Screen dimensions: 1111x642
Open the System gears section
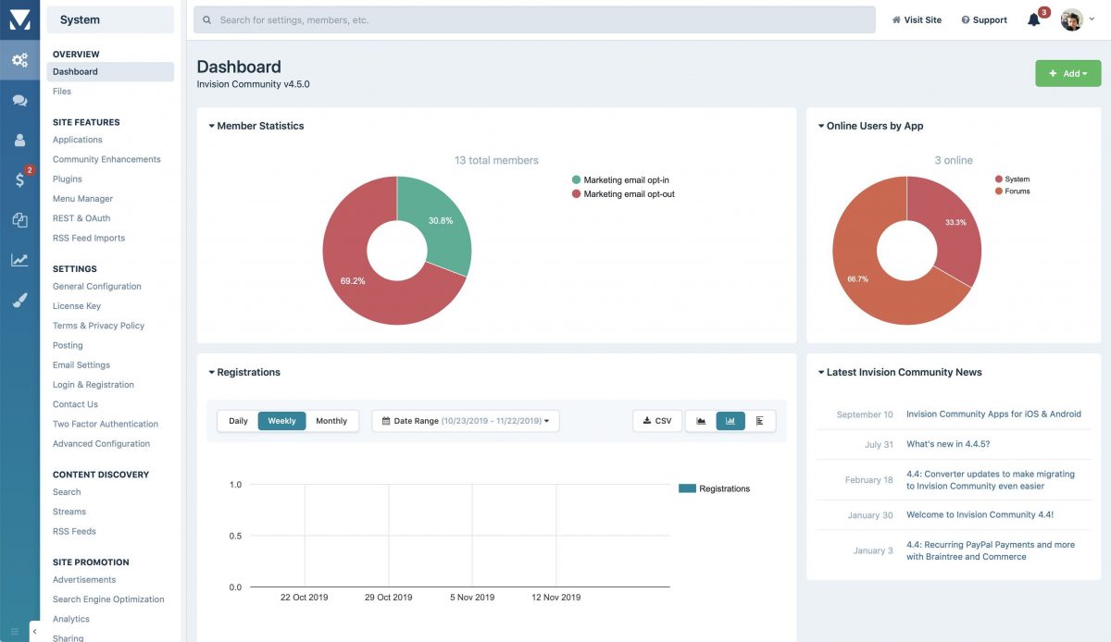[x=19, y=61]
